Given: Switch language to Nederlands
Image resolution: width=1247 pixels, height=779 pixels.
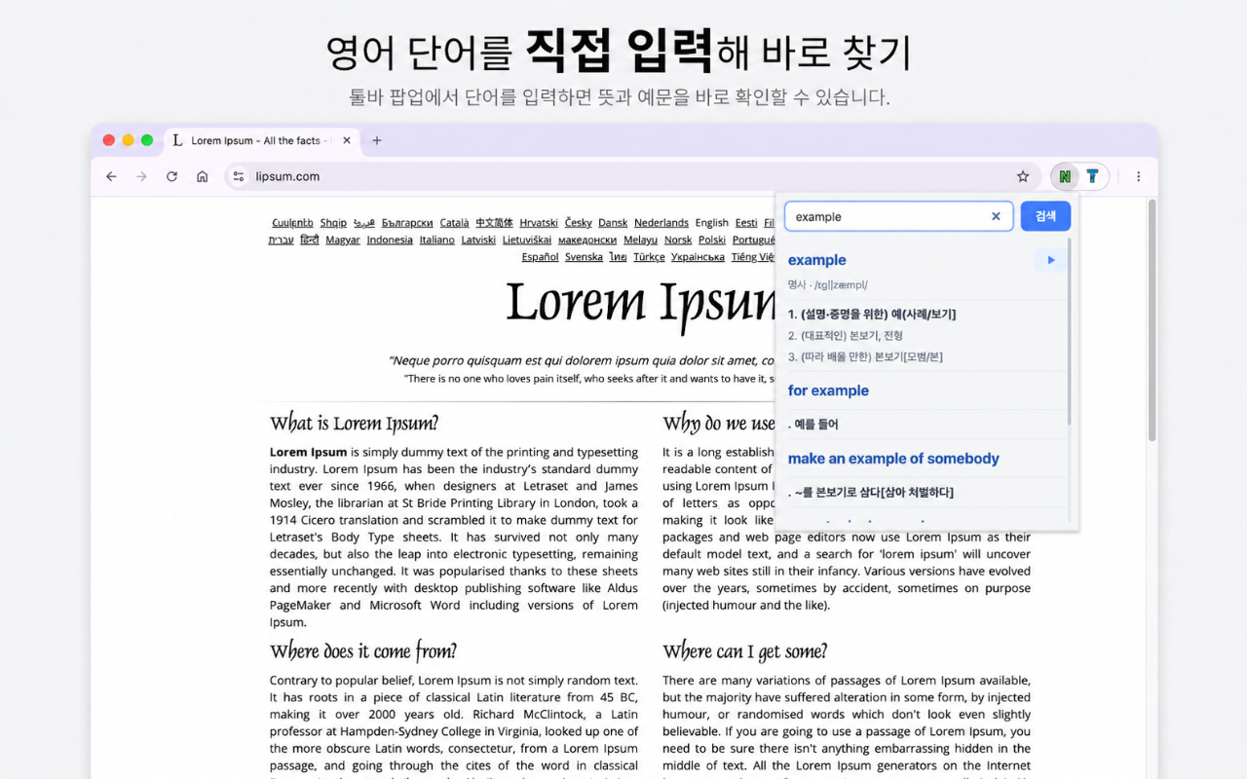Looking at the screenshot, I should (x=661, y=223).
